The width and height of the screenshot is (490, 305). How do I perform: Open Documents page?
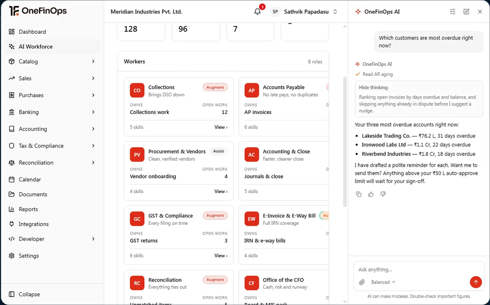(x=53, y=194)
